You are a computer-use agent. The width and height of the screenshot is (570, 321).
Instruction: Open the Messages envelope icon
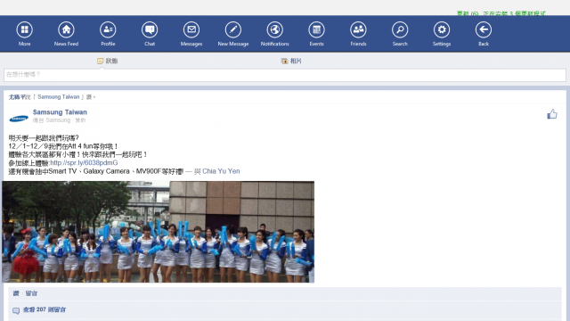coord(191,29)
